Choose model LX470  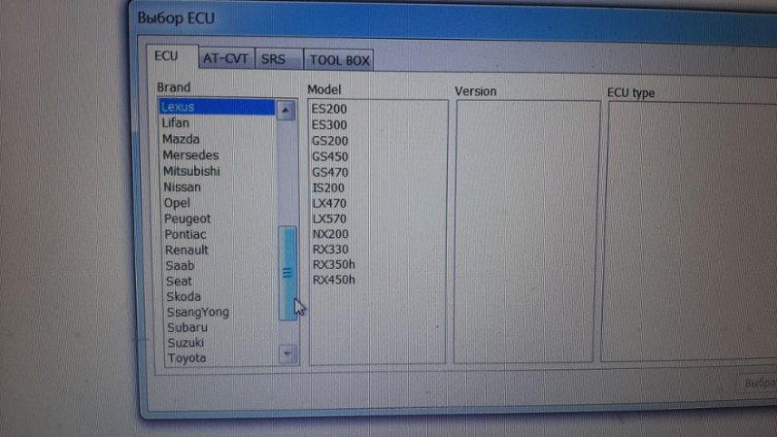click(x=329, y=203)
